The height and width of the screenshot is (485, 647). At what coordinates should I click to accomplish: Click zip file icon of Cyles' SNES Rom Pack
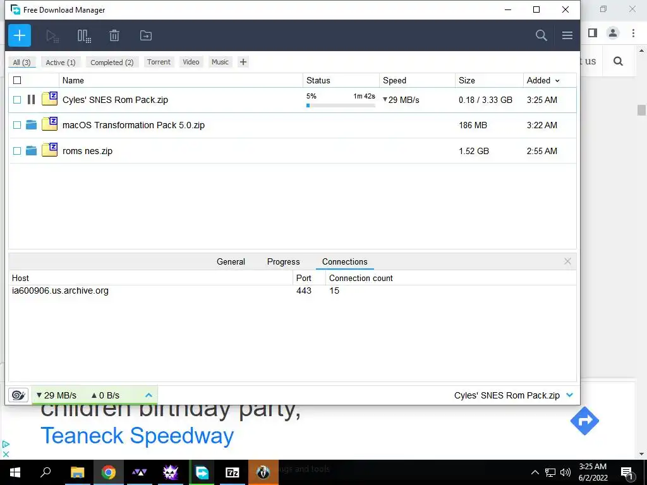point(49,99)
